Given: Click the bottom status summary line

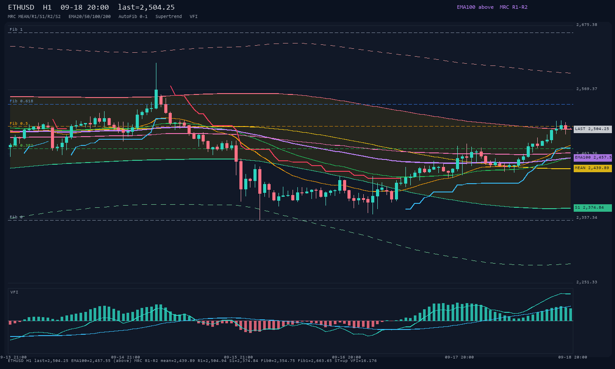Looking at the screenshot, I should 192,361.
